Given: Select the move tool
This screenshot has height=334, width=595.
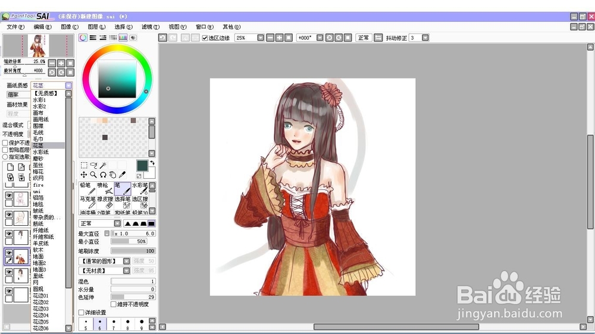Looking at the screenshot, I should point(84,175).
